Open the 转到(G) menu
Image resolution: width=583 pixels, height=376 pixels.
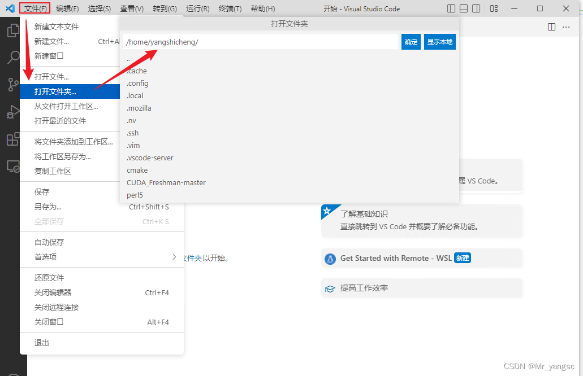point(165,8)
